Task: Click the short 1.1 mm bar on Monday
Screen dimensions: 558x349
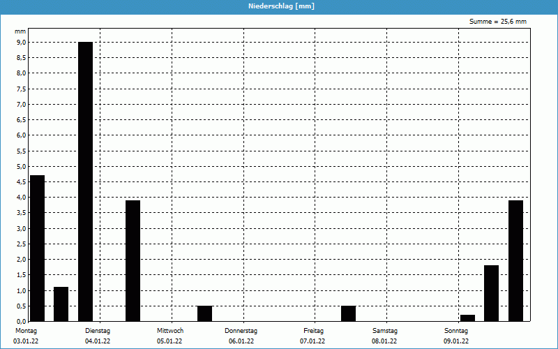Action: 61,304
